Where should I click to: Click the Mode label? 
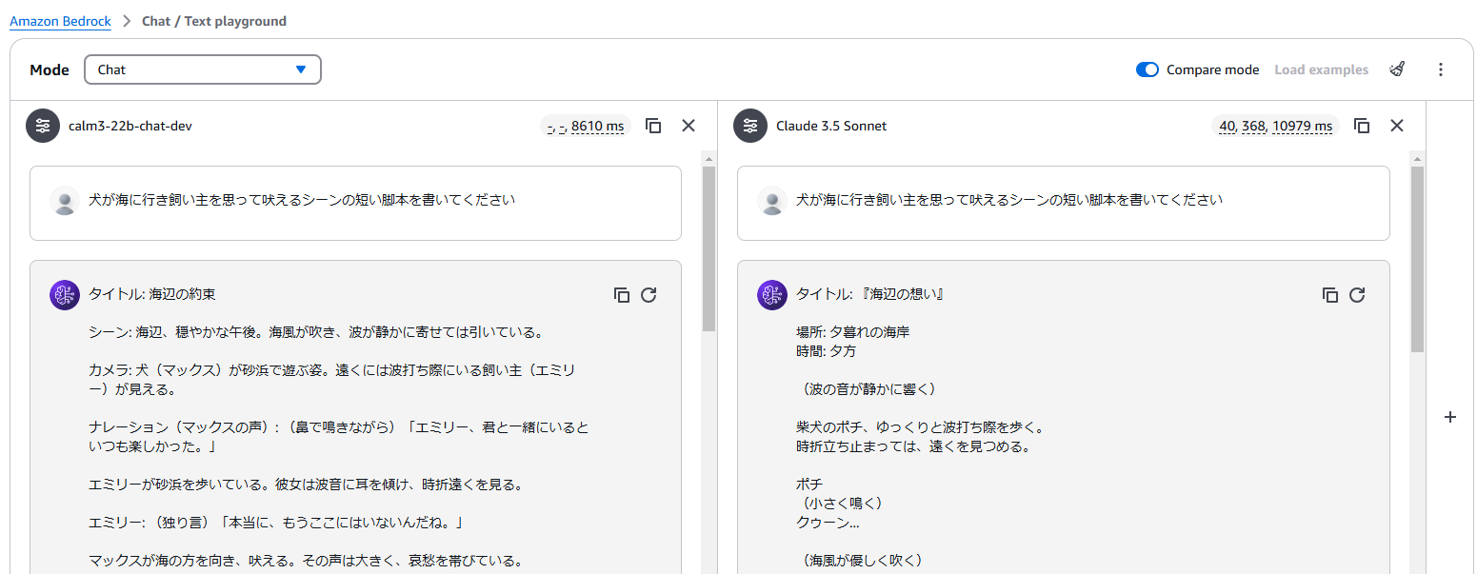coord(50,69)
